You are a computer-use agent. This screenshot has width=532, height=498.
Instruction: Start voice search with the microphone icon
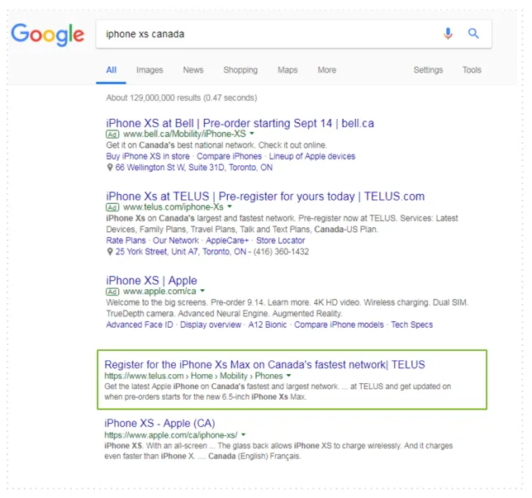click(x=448, y=34)
